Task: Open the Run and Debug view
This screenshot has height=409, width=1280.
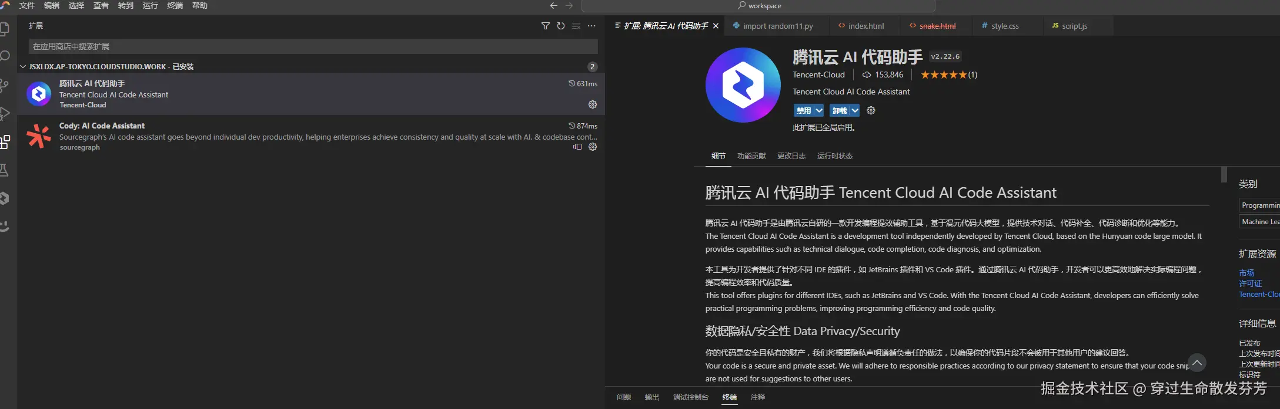Action: (5, 113)
